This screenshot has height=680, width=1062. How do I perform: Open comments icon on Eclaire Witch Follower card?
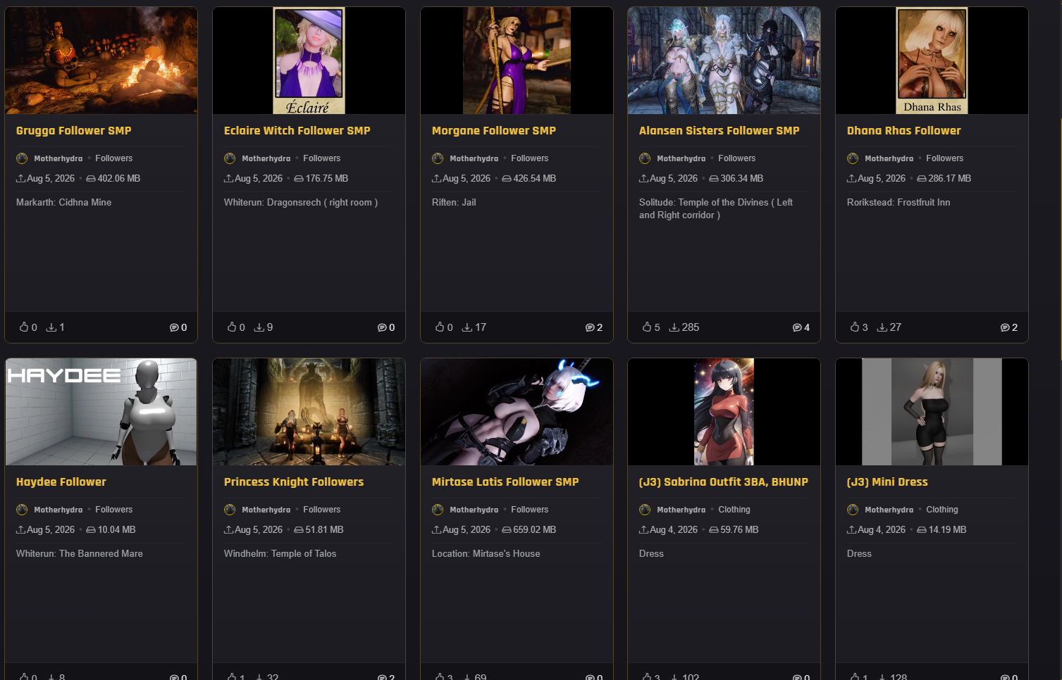(382, 327)
